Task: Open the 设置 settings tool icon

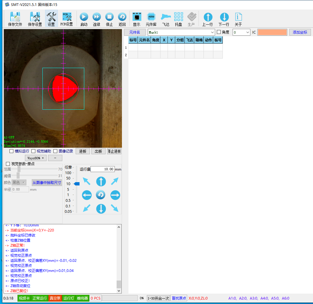Action: pos(51,19)
